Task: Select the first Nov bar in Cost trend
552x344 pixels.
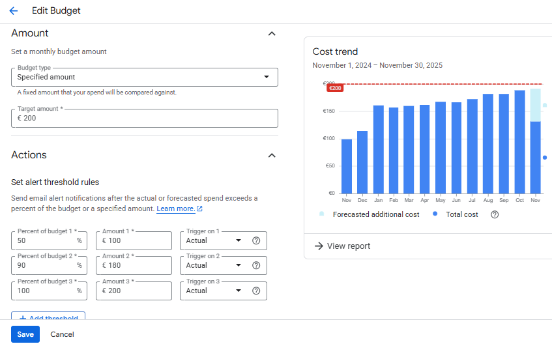Action: click(347, 166)
